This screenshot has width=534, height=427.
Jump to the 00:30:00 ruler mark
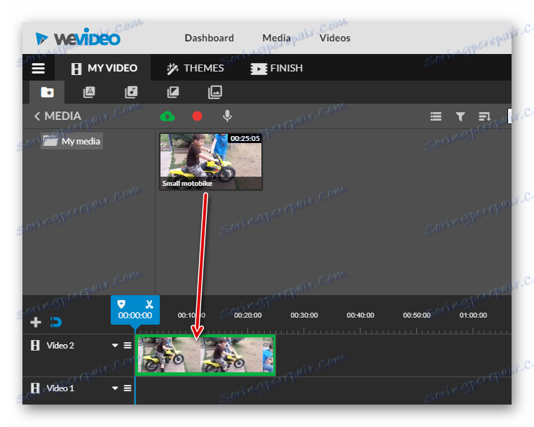pos(304,316)
